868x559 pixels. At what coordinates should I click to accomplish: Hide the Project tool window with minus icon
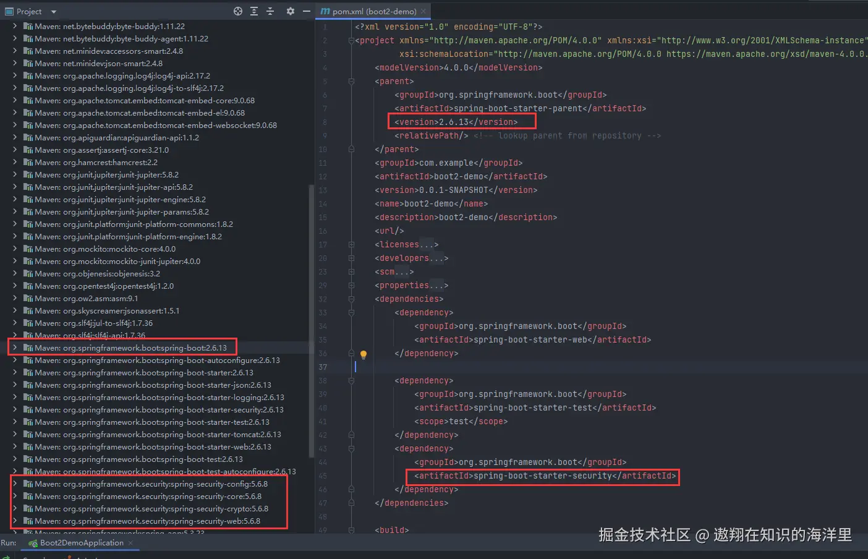coord(307,11)
